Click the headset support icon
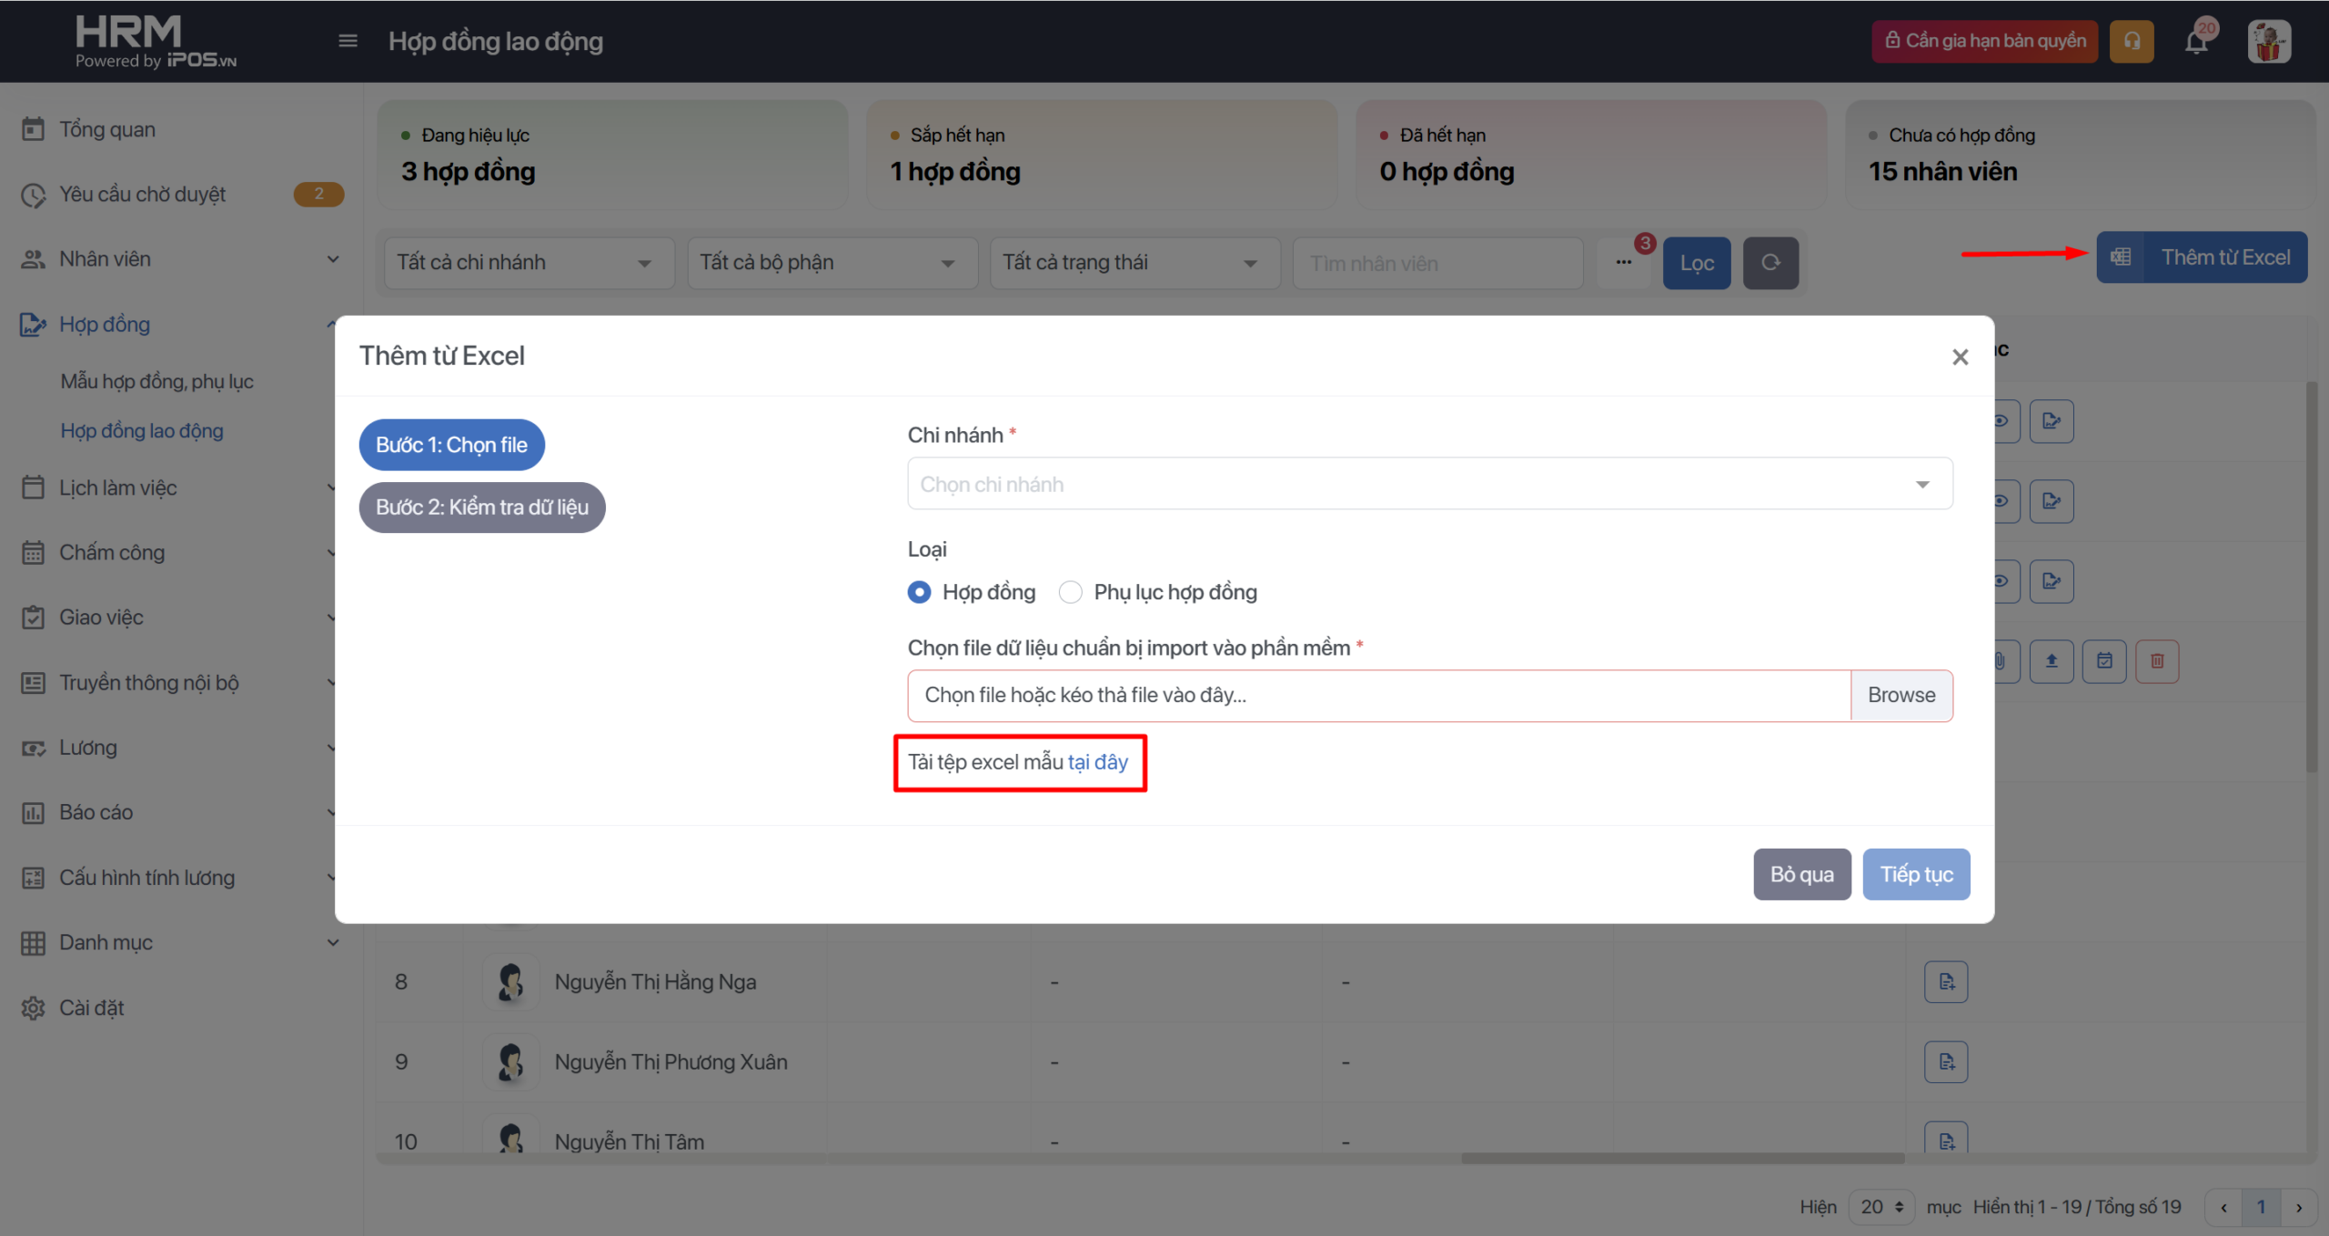This screenshot has width=2329, height=1236. coord(2132,42)
